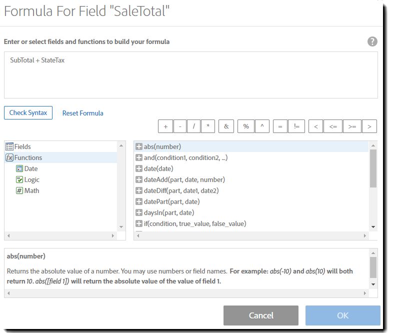Click the plus icon beside abs(number)

click(139, 146)
